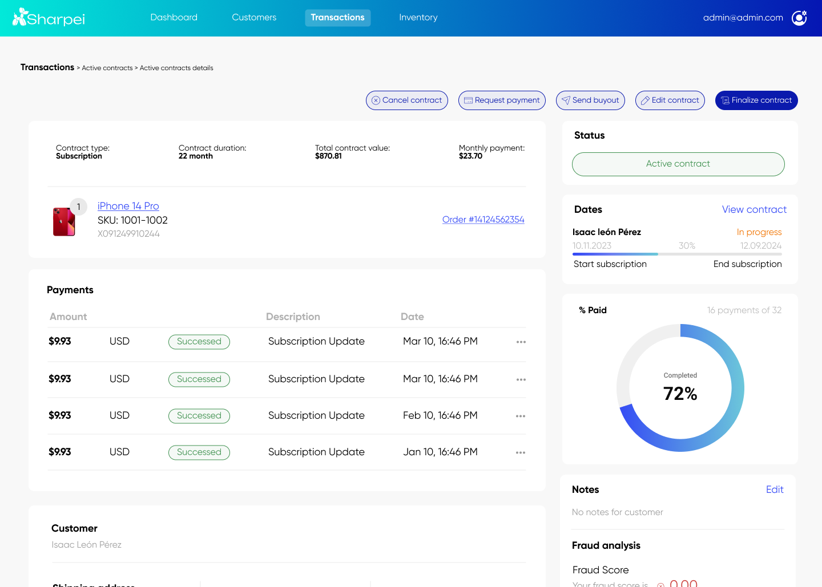
Task: Open the ellipsis menu for Jan 10 payment
Action: (x=521, y=452)
